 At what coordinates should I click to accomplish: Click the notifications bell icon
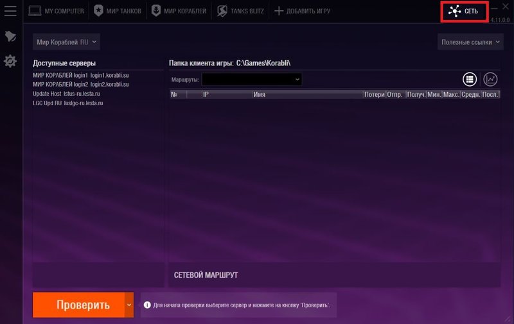pos(10,37)
